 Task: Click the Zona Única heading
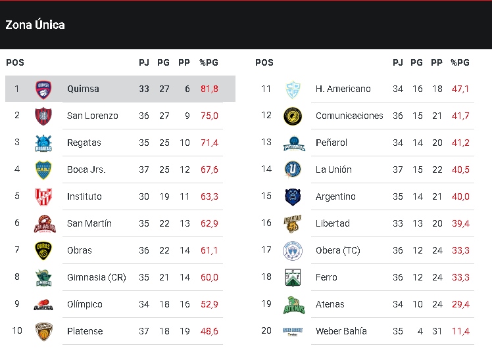(x=36, y=25)
